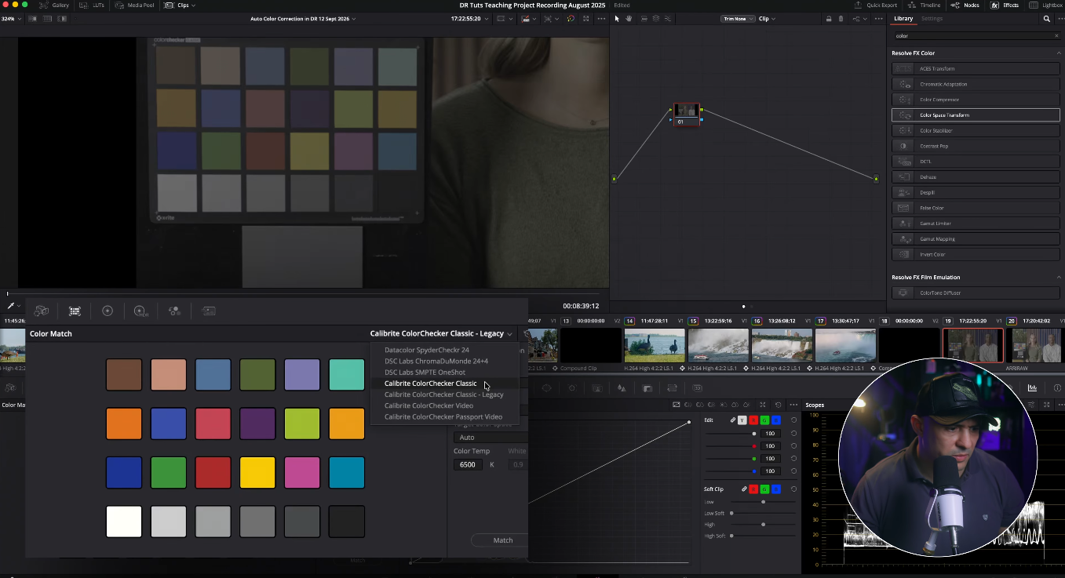Click the white color swatch in Color Match
Screen dimensions: 1065x578
coord(124,522)
